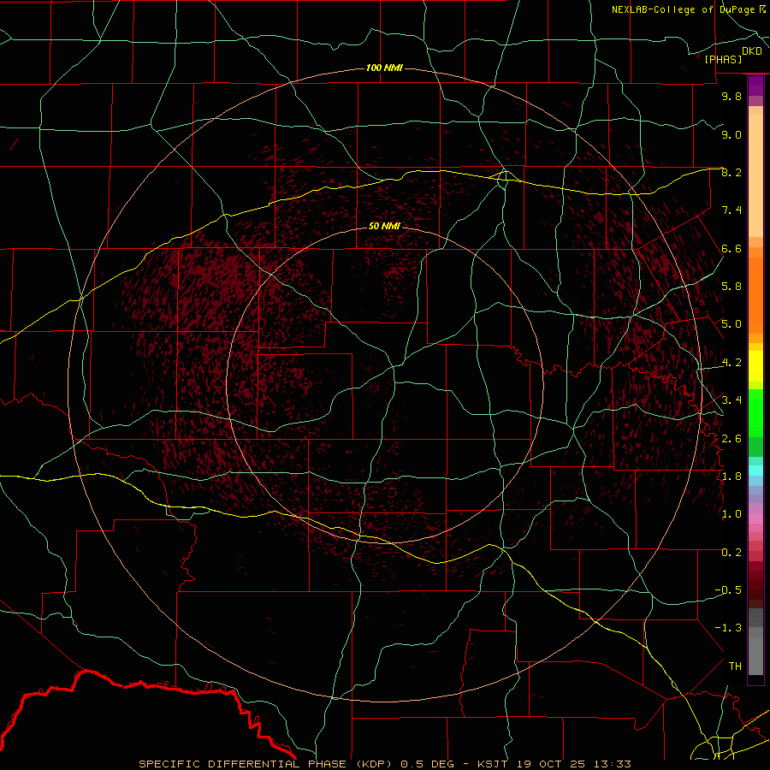Click the cyan color band beside 1.8
This screenshot has height=770, width=770.
pyautogui.click(x=755, y=471)
